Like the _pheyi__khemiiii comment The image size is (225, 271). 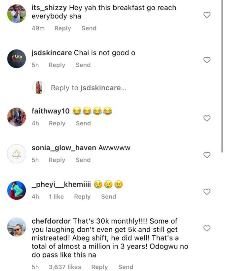click(x=207, y=192)
